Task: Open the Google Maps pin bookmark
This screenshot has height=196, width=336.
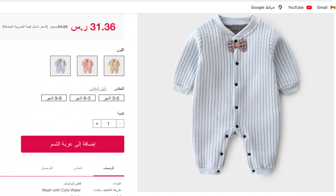Action: [x=280, y=7]
